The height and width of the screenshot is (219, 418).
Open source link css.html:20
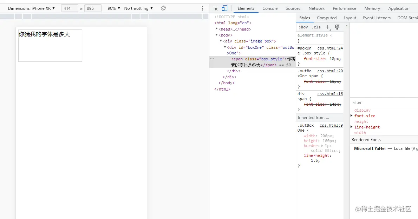click(x=330, y=71)
